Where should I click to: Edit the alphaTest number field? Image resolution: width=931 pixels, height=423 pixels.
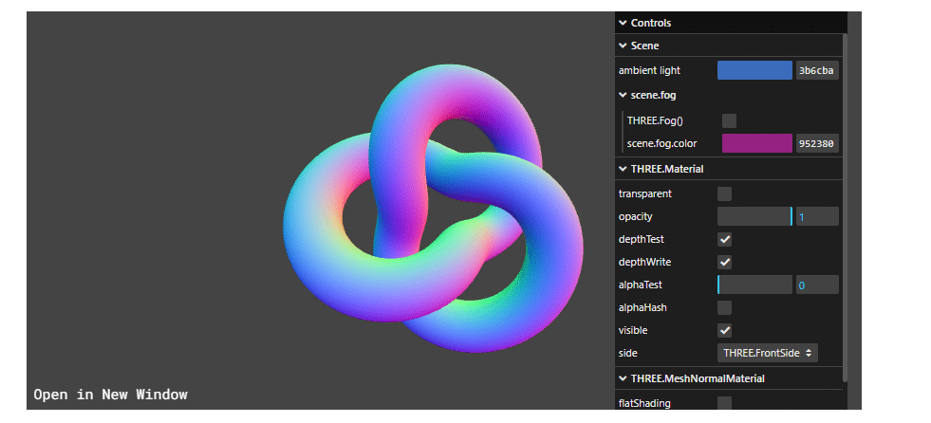coord(817,285)
